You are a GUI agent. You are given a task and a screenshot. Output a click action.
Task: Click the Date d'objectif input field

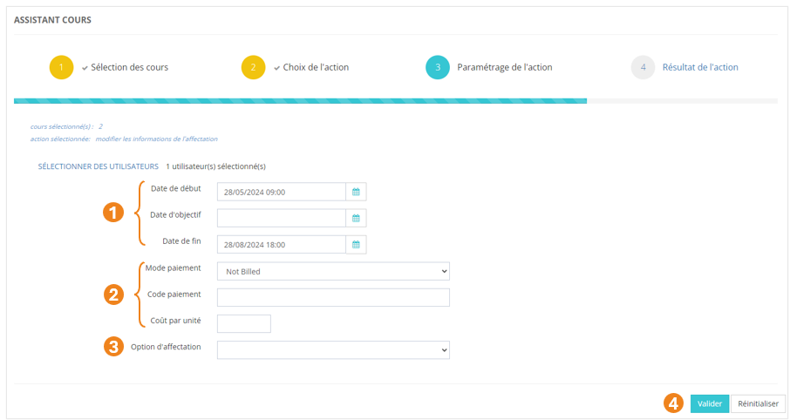[x=281, y=218]
